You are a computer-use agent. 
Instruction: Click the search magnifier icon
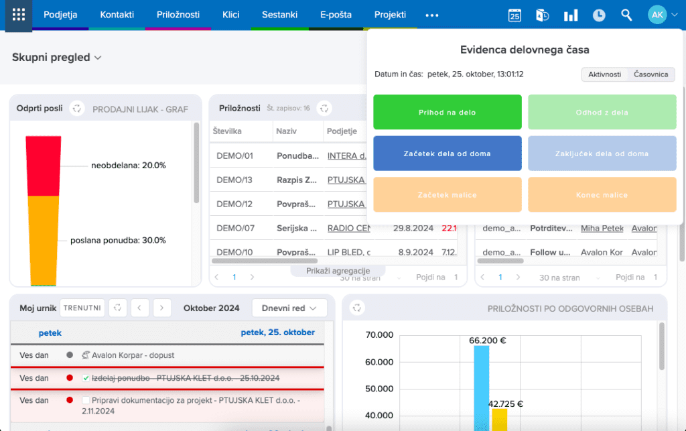click(x=626, y=15)
